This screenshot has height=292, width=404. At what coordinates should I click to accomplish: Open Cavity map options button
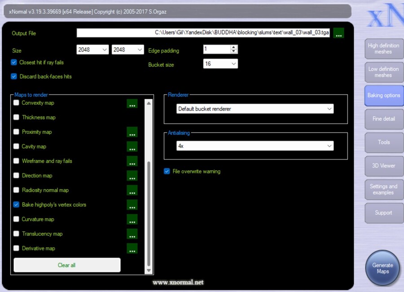(x=132, y=146)
